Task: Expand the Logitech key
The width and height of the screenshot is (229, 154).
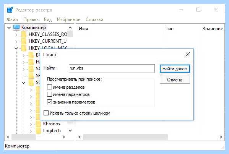Action: 31,131
